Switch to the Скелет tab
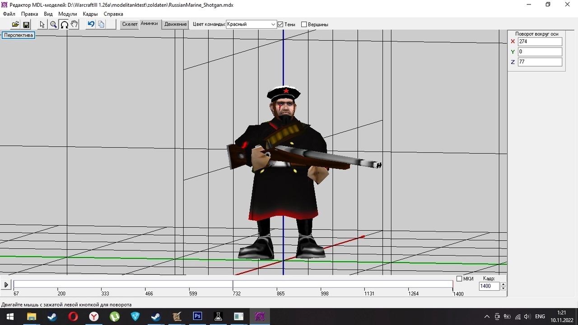578x325 pixels. 130,24
